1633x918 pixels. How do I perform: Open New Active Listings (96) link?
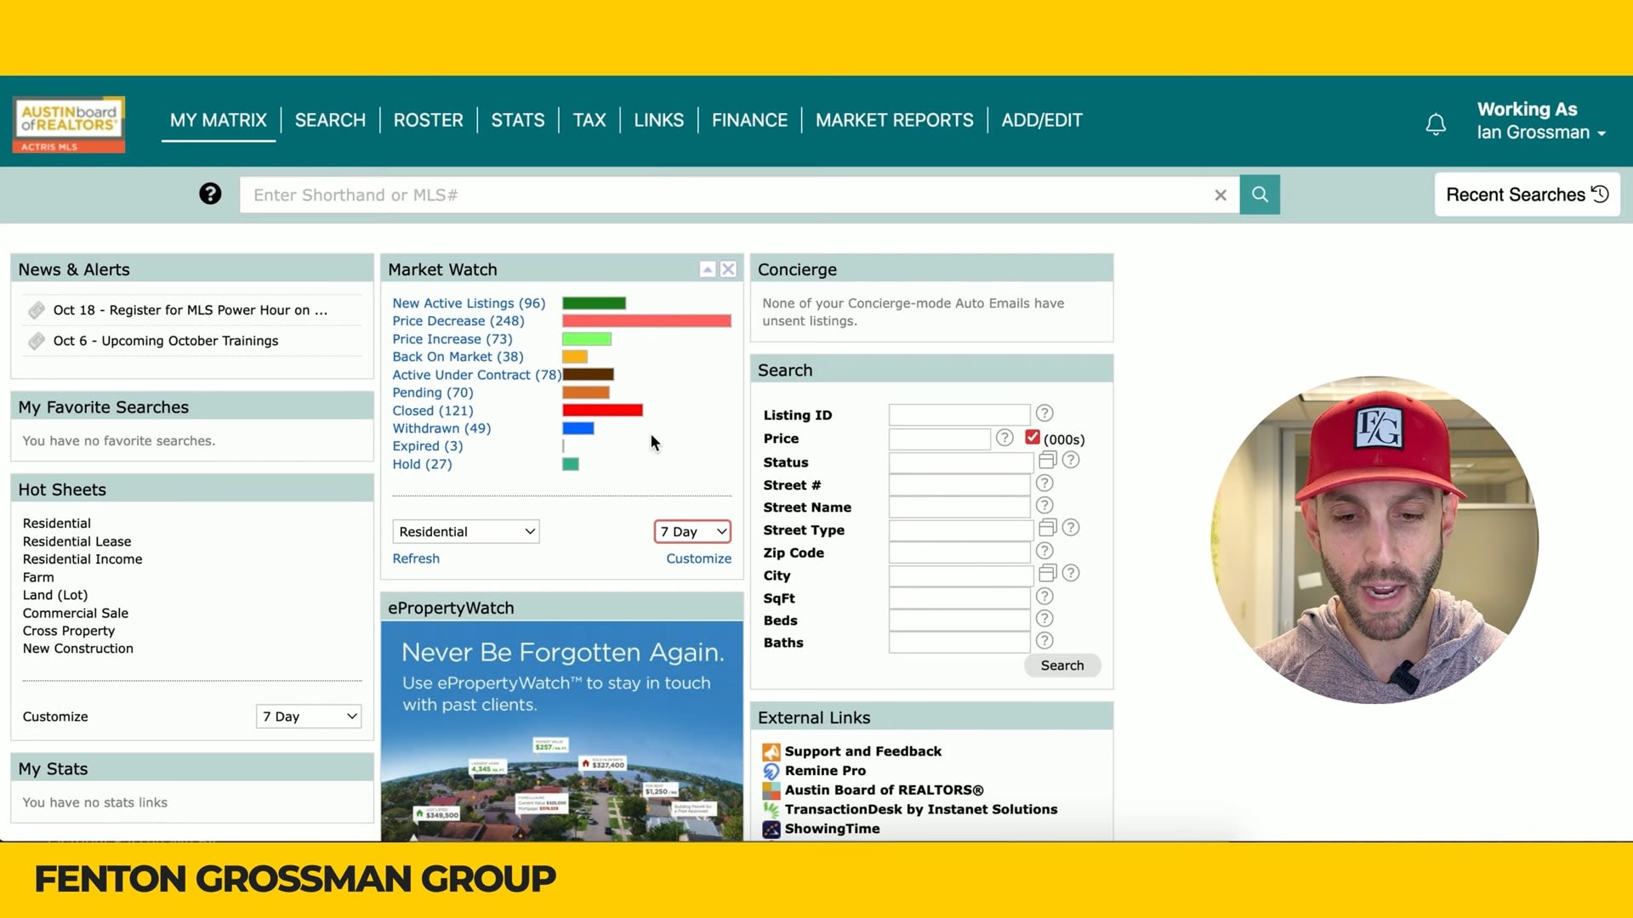[x=469, y=303]
